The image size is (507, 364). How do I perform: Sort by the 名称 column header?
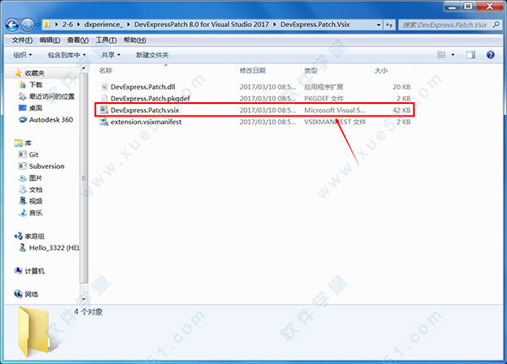coord(106,70)
